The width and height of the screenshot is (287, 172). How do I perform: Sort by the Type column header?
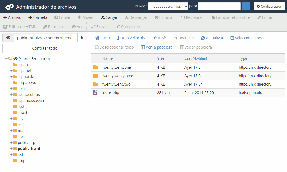point(243,58)
